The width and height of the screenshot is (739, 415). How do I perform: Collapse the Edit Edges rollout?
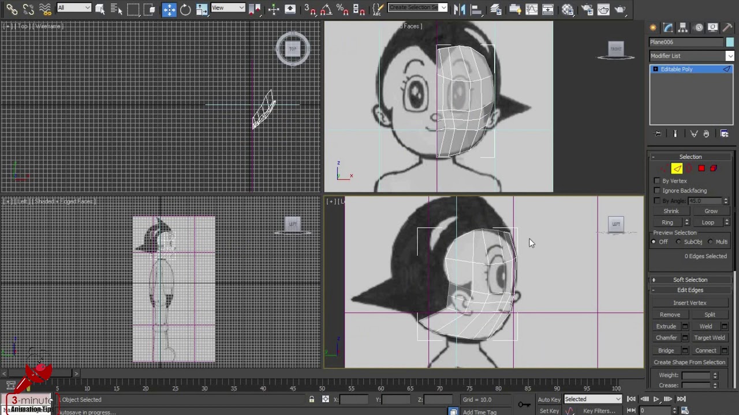point(691,290)
